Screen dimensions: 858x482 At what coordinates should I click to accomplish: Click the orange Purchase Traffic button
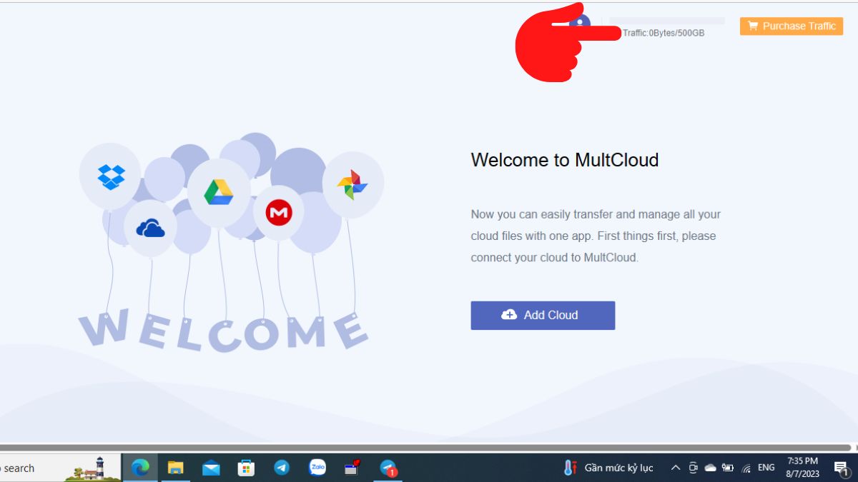point(791,26)
